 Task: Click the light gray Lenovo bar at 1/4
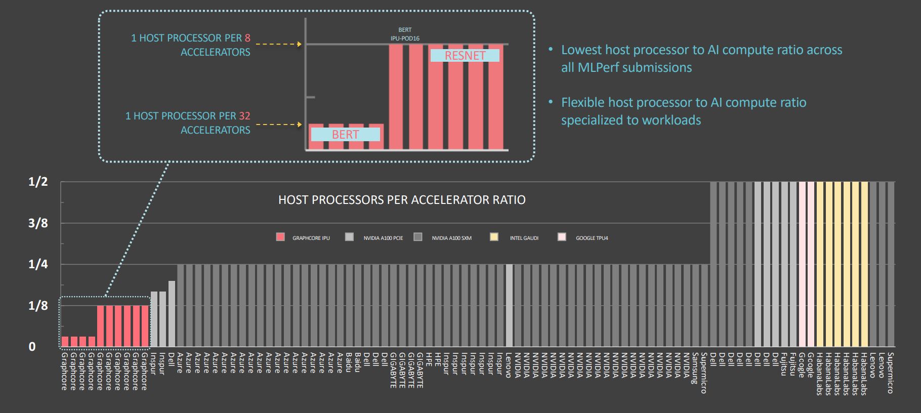509,305
